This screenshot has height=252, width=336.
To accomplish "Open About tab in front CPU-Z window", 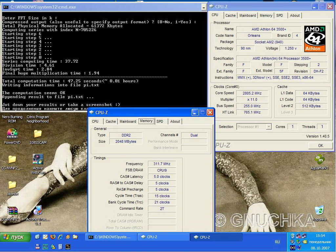I will [175, 121].
